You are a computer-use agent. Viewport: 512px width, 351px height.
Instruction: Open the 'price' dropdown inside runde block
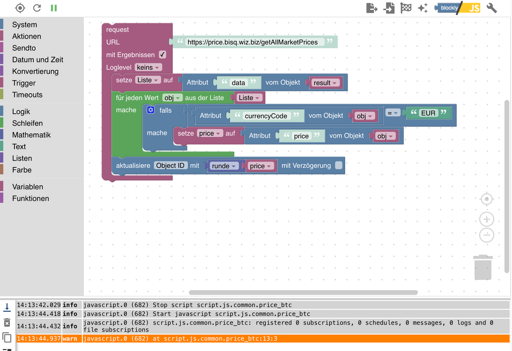click(261, 166)
